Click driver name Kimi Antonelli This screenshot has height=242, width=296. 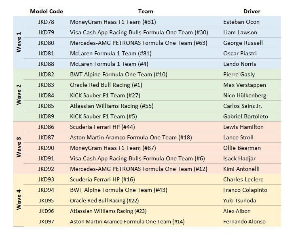[x=241, y=169]
